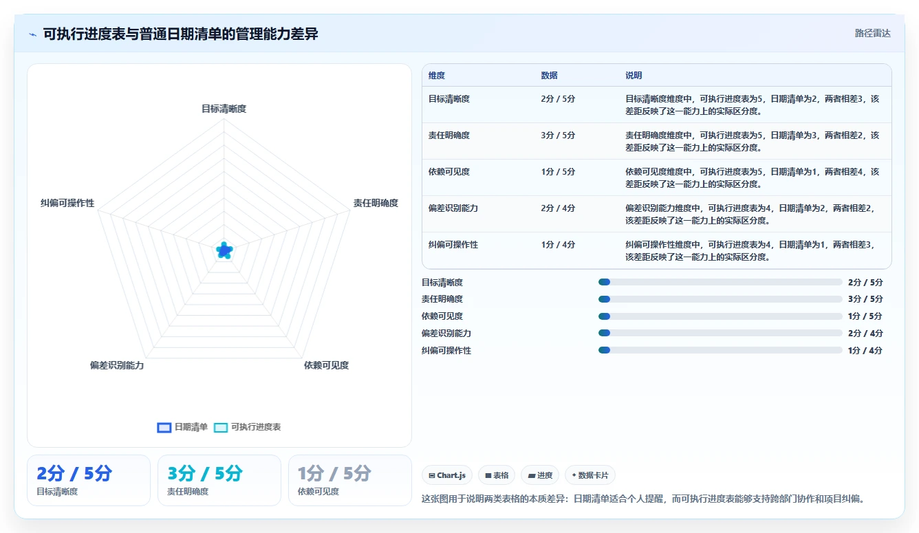919x533 pixels.
Task: Click the 纠偏可操作性 1分 / 4分 progress value
Action: 865,350
